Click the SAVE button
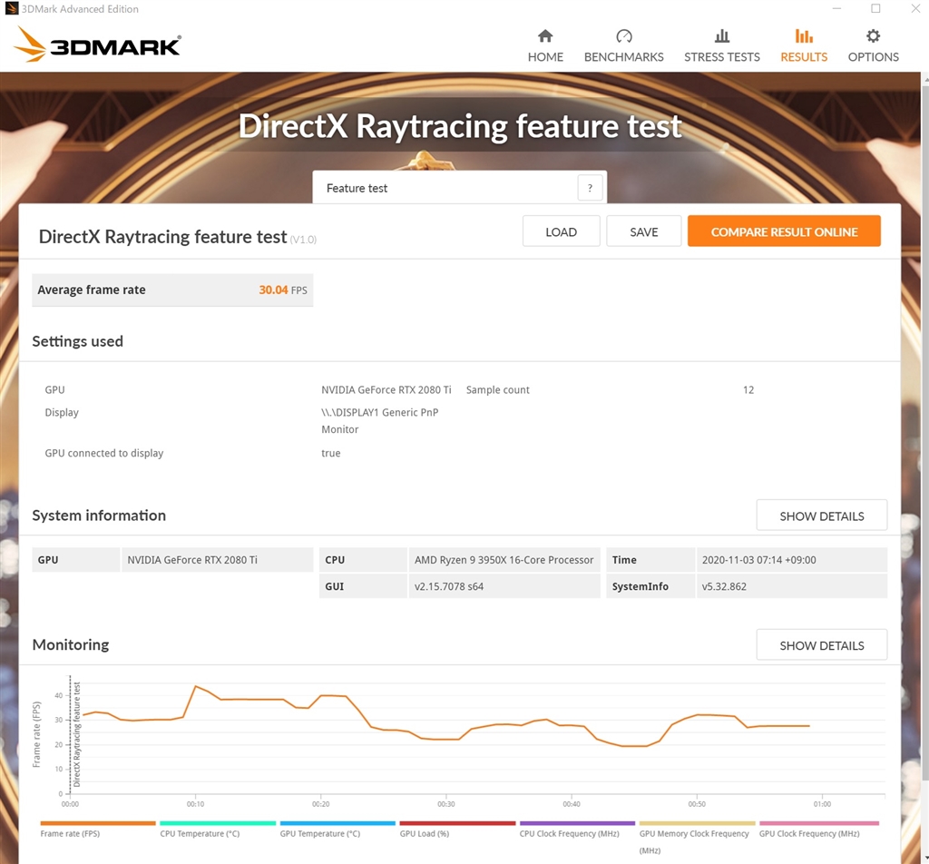Image resolution: width=929 pixels, height=864 pixels. 643,231
